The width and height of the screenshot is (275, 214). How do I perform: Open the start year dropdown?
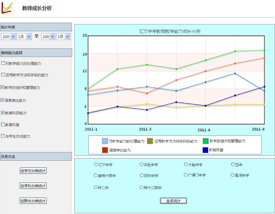coord(8,36)
